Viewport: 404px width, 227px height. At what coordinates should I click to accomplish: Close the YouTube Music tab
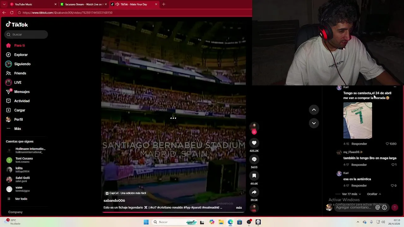[56, 4]
